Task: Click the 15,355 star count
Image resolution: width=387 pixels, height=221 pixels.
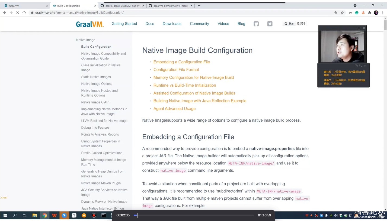Action: point(301,24)
